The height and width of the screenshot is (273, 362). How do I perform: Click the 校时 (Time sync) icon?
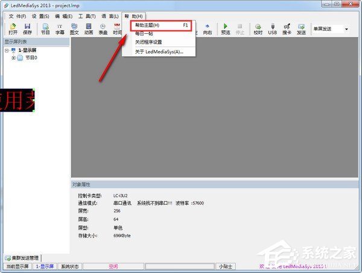point(258,29)
